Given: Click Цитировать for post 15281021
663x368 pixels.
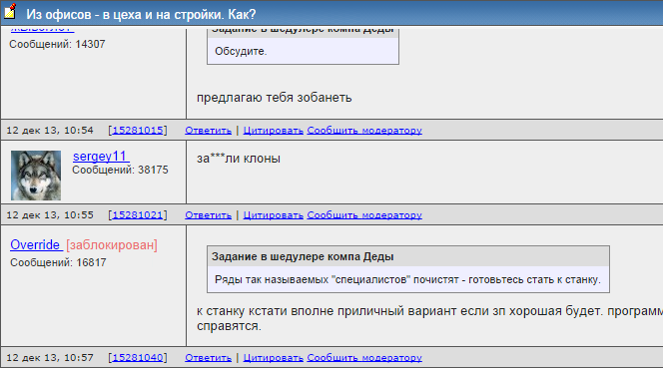Looking at the screenshot, I should tap(274, 215).
